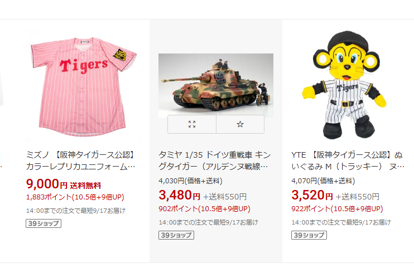The image size is (414, 268).
Task: Click the 39ショップ badge under the tank model
Action: (x=176, y=235)
